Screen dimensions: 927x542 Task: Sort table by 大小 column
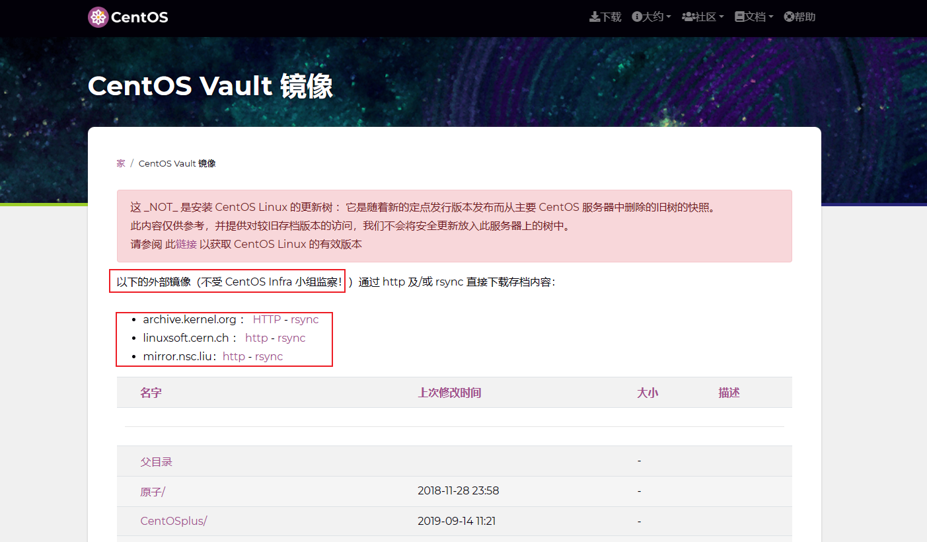pos(648,393)
